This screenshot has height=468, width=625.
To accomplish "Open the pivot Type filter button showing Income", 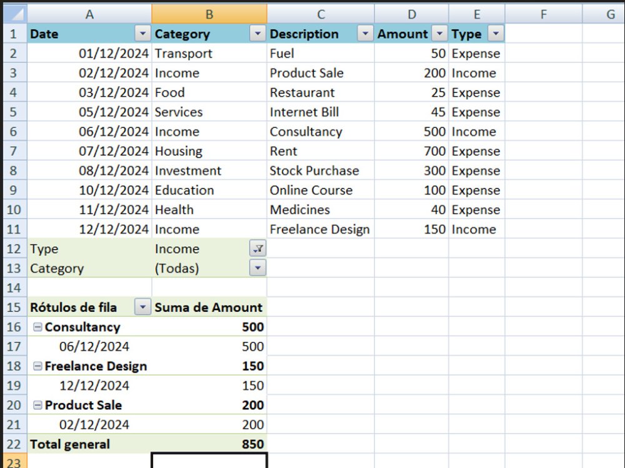I will click(258, 249).
